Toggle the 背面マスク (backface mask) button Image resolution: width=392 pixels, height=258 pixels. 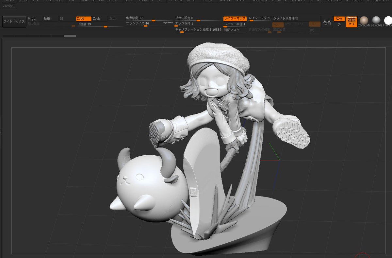235,30
